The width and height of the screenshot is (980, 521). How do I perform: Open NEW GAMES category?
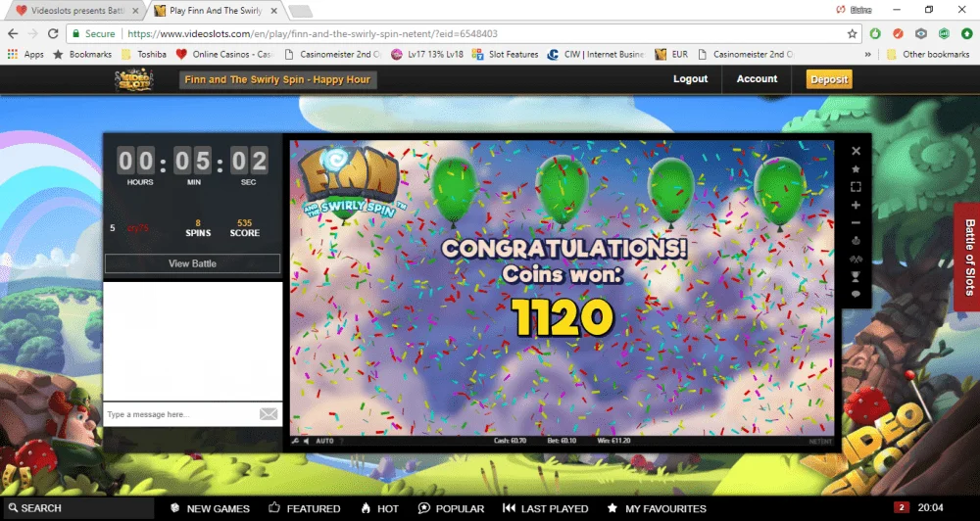click(x=210, y=508)
